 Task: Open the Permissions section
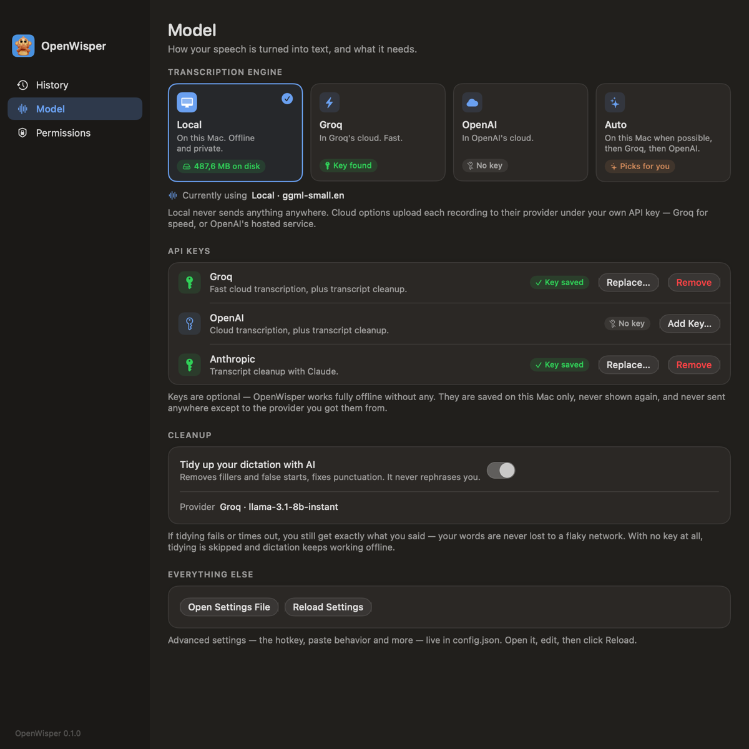click(75, 132)
